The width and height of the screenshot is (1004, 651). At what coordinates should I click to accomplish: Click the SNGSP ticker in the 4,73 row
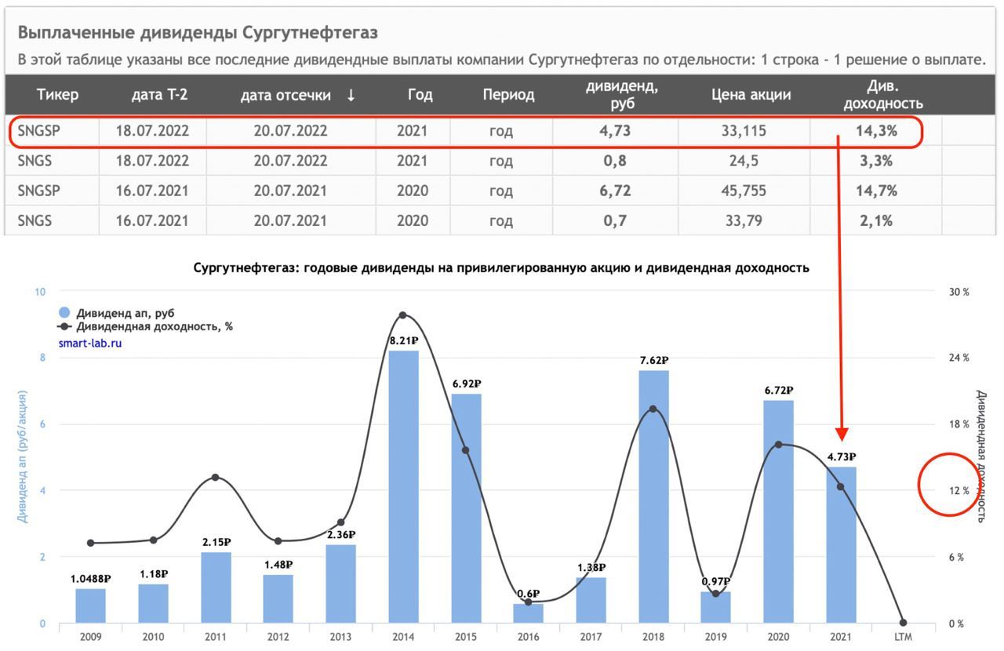[38, 131]
